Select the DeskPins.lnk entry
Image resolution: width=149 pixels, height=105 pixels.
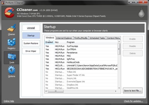click(x=81, y=88)
